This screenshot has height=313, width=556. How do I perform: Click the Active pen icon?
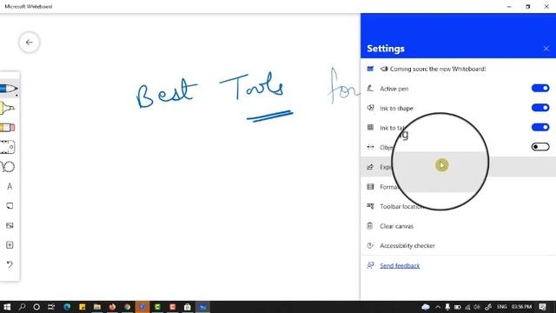tap(370, 89)
